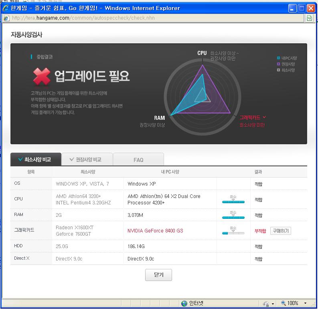Click the 내PC사양 cyan legend square

[278, 58]
